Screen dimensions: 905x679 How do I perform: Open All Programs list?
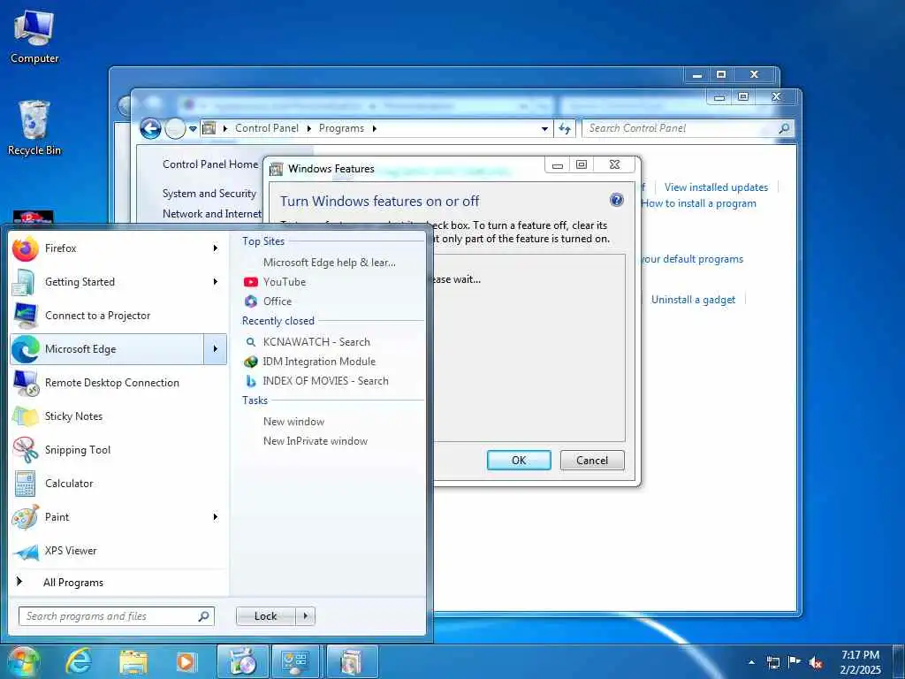click(x=73, y=583)
